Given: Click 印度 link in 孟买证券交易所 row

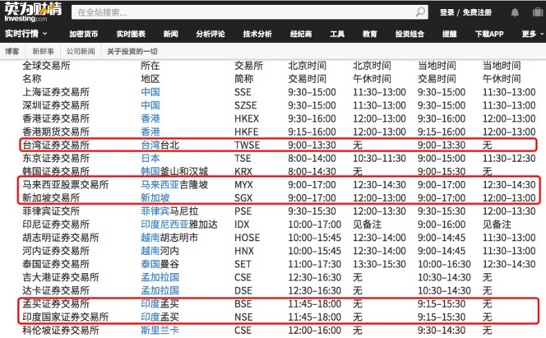Looking at the screenshot, I should click(150, 303).
